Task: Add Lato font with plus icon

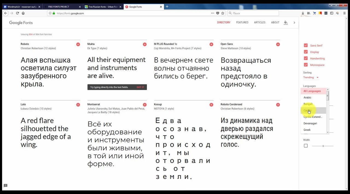Action: 78,105
